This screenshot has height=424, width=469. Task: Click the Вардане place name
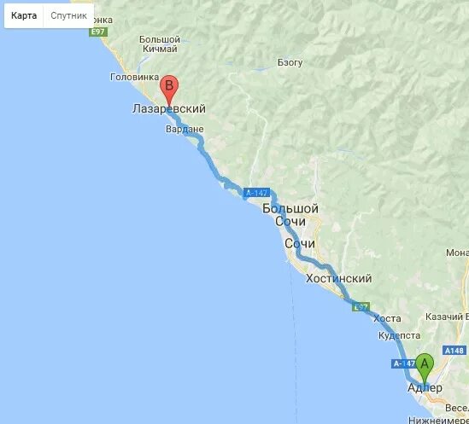pos(185,129)
